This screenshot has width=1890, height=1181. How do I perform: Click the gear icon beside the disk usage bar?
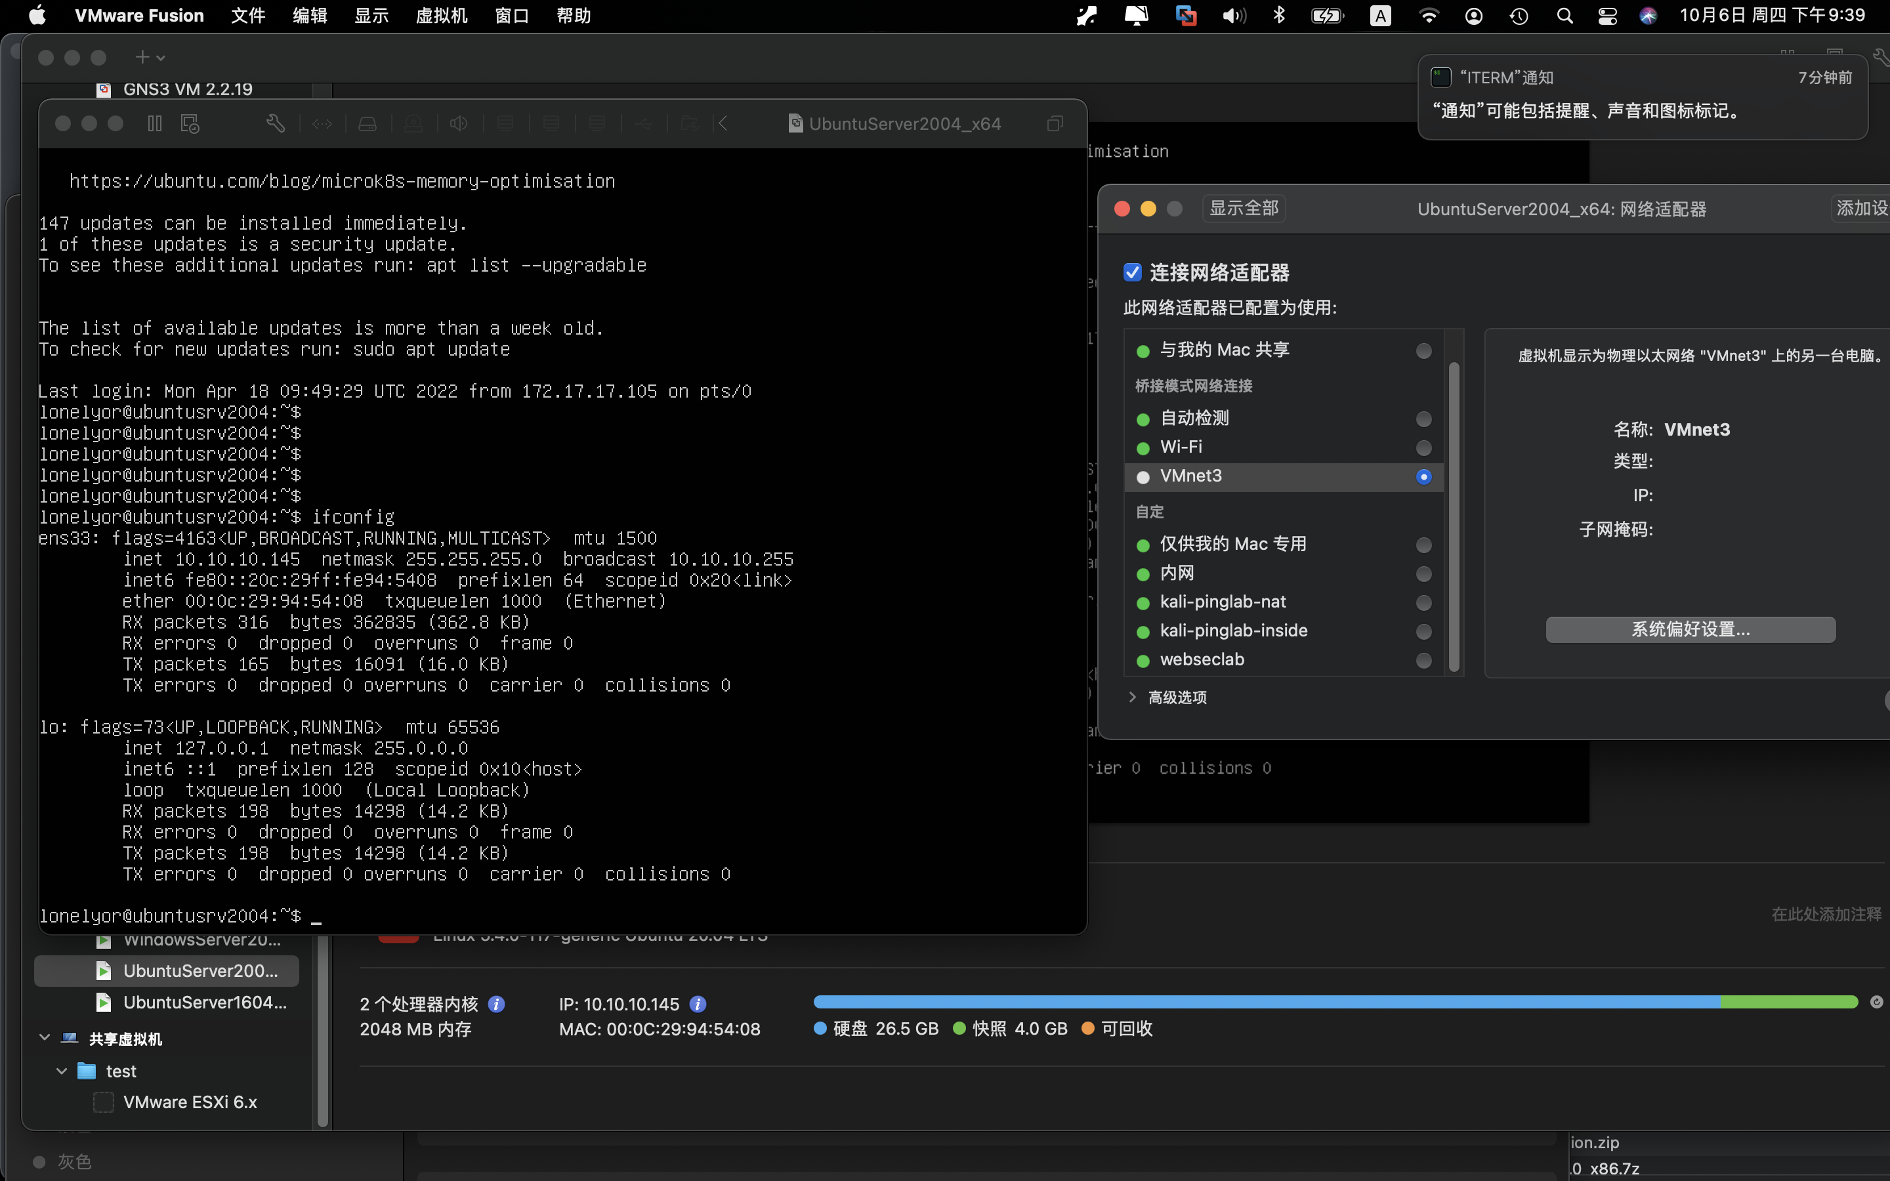point(1876,1001)
